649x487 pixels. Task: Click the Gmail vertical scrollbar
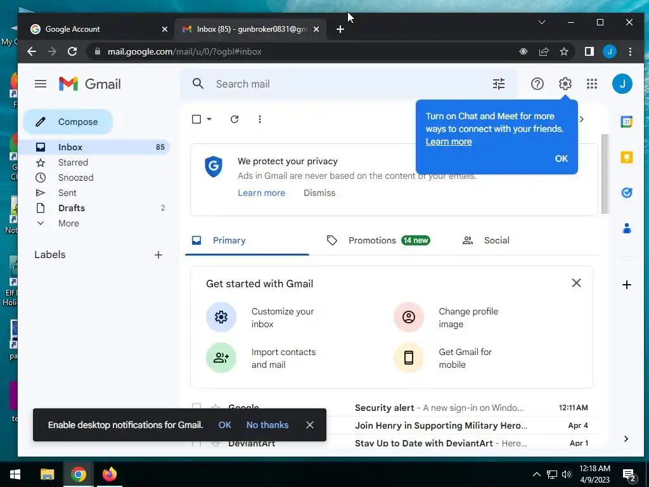coord(604,174)
